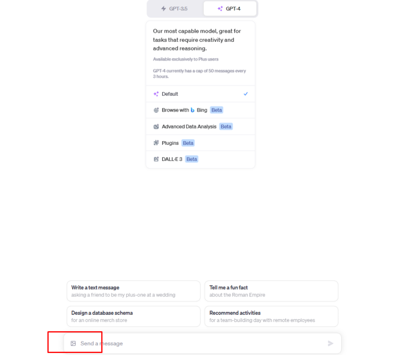Switch to the GPT-4 tab
This screenshot has width=397, height=355.
click(x=230, y=9)
